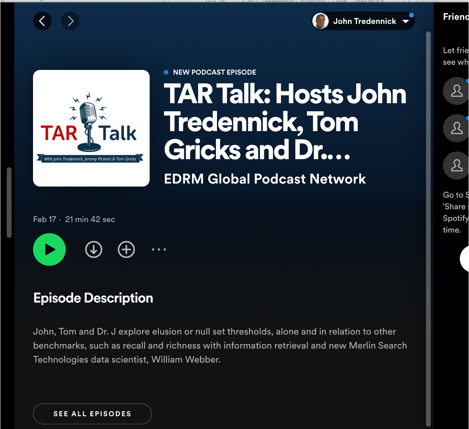Open the TAR Talk cover art image
Viewport: 469px width, 429px height.
pyautogui.click(x=91, y=128)
